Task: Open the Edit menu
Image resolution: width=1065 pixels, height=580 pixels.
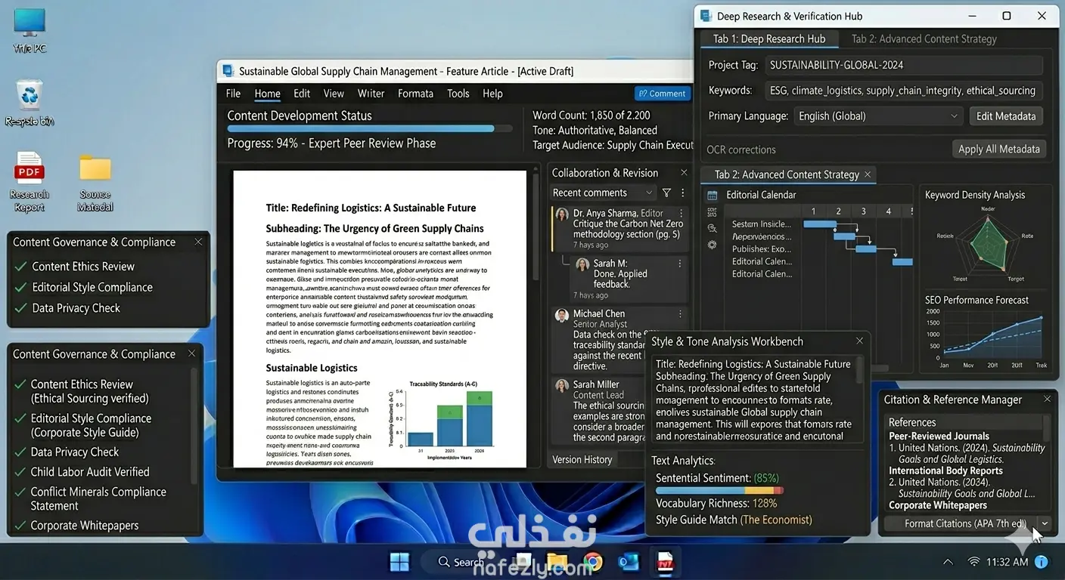Action: pos(302,94)
